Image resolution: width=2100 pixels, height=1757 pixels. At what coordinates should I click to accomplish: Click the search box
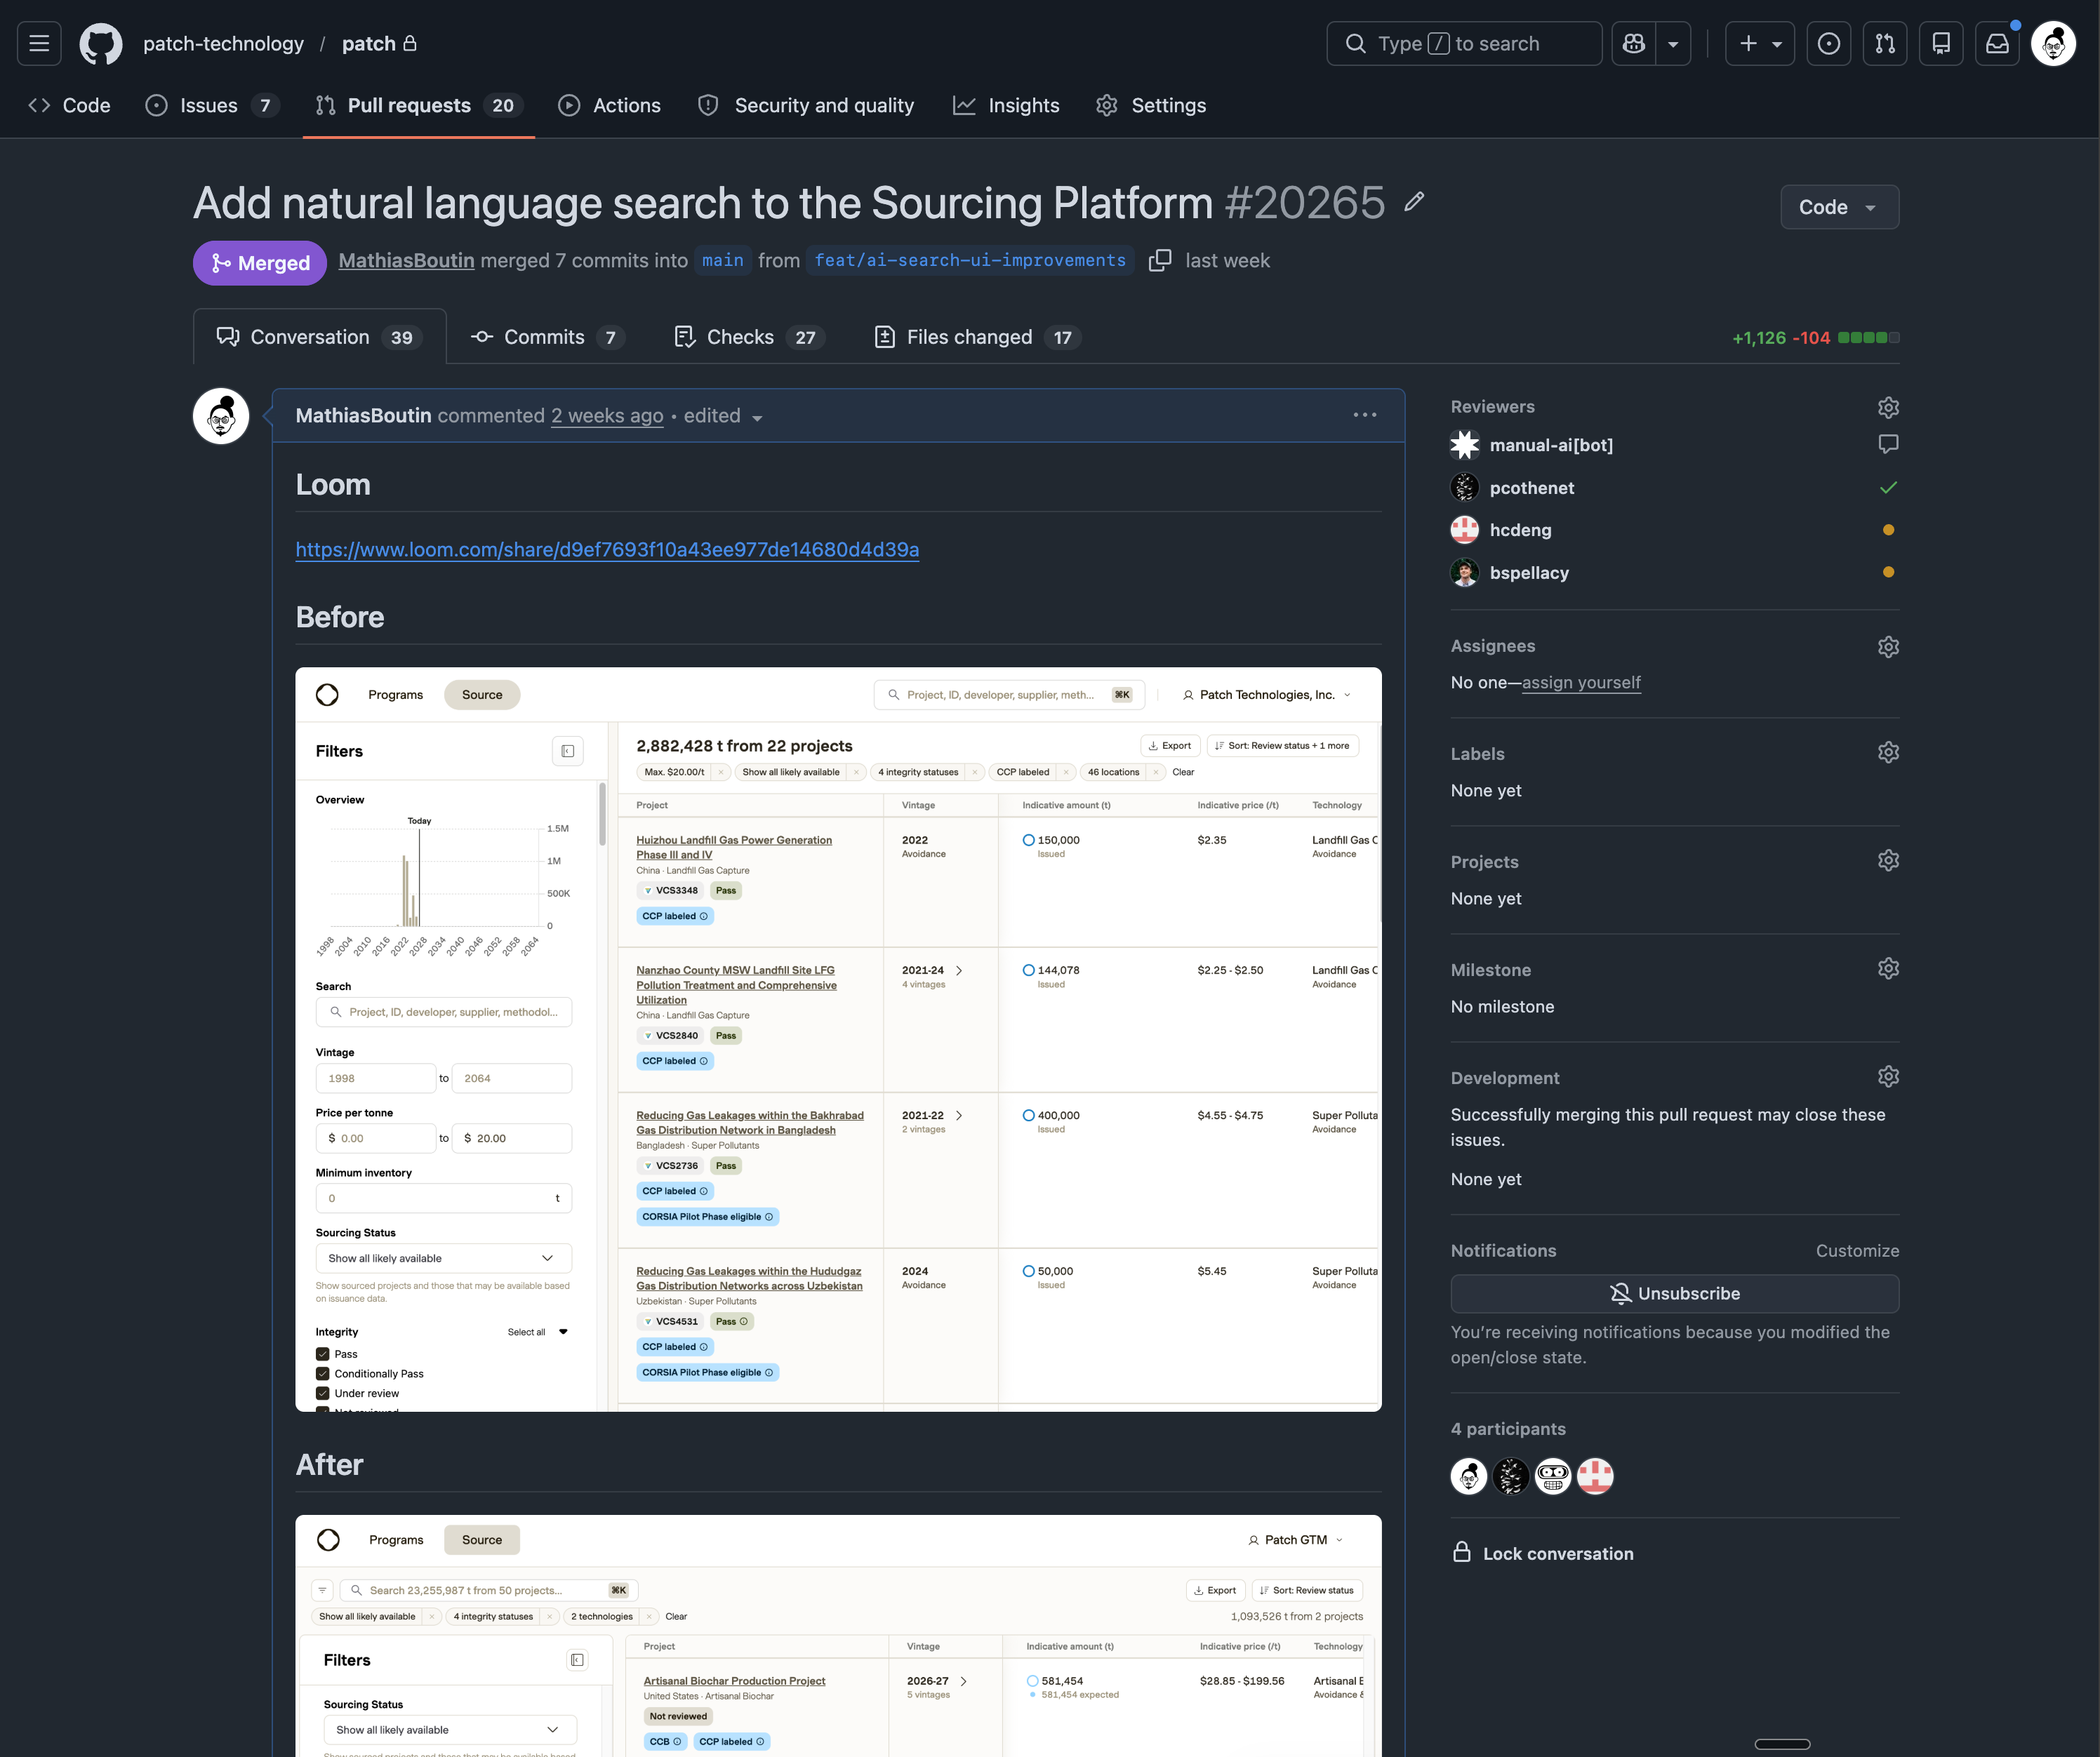[x=1464, y=44]
